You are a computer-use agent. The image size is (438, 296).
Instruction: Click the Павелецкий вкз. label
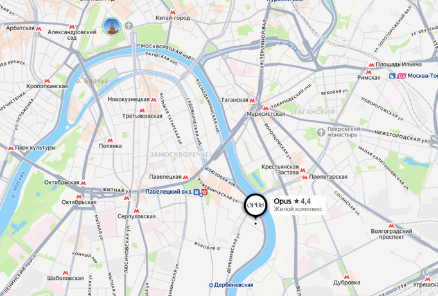169,192
